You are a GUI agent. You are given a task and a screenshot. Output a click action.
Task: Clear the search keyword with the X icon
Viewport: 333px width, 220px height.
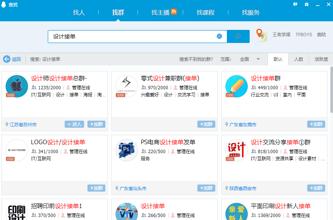(x=219, y=36)
